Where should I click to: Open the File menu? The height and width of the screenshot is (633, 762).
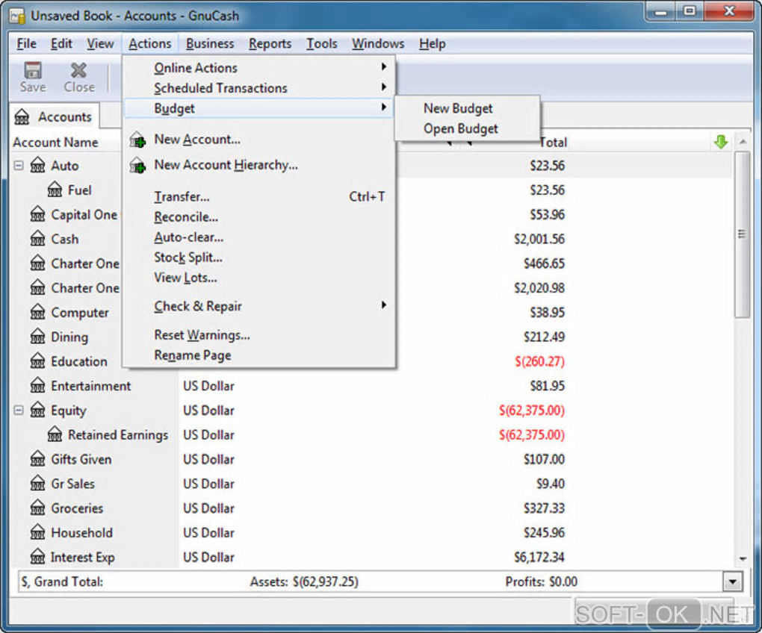point(26,44)
